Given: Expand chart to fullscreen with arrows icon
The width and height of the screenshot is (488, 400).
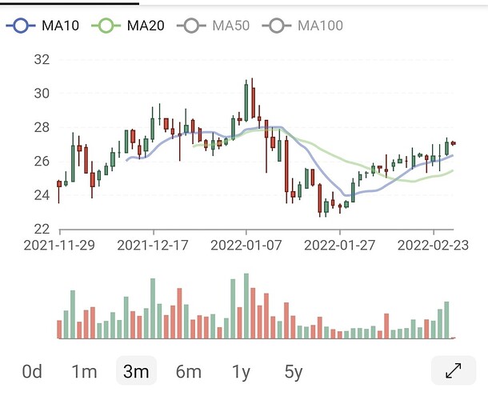Looking at the screenshot, I should point(454,370).
